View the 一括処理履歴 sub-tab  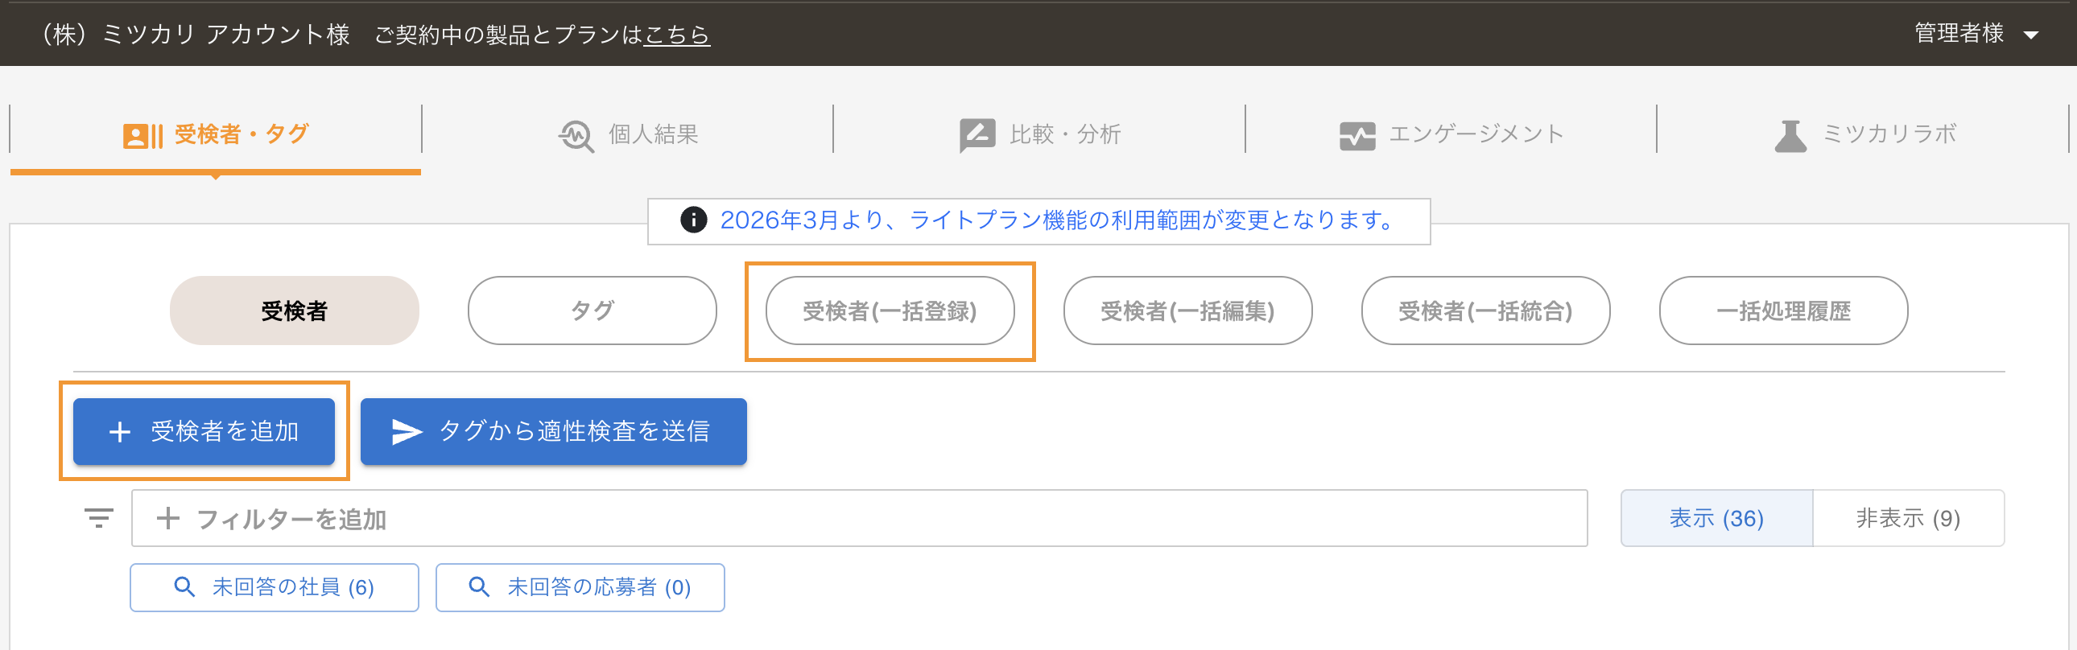coord(1783,311)
